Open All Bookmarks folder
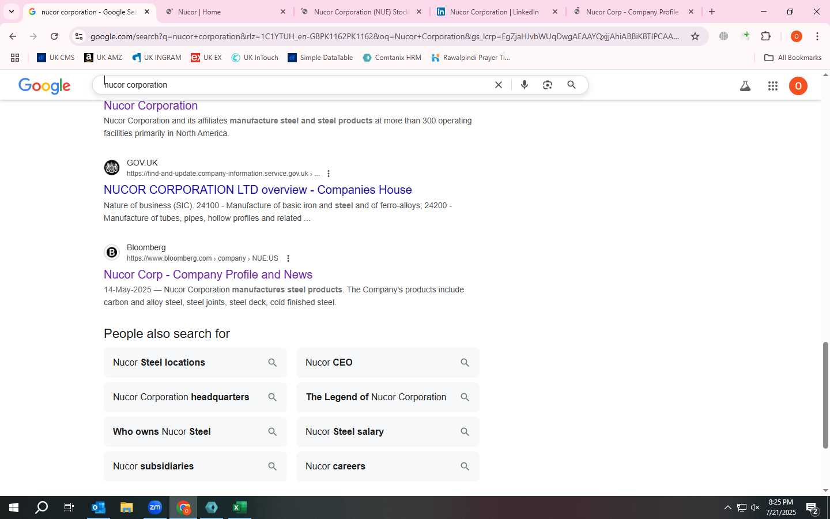 [793, 58]
